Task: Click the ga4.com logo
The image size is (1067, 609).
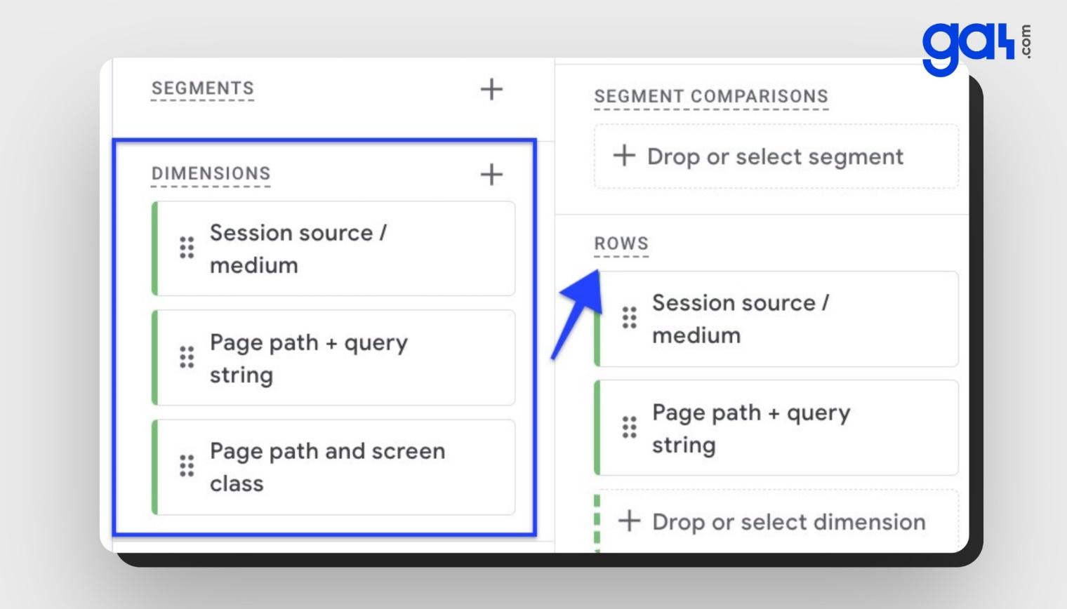Action: pos(976,48)
